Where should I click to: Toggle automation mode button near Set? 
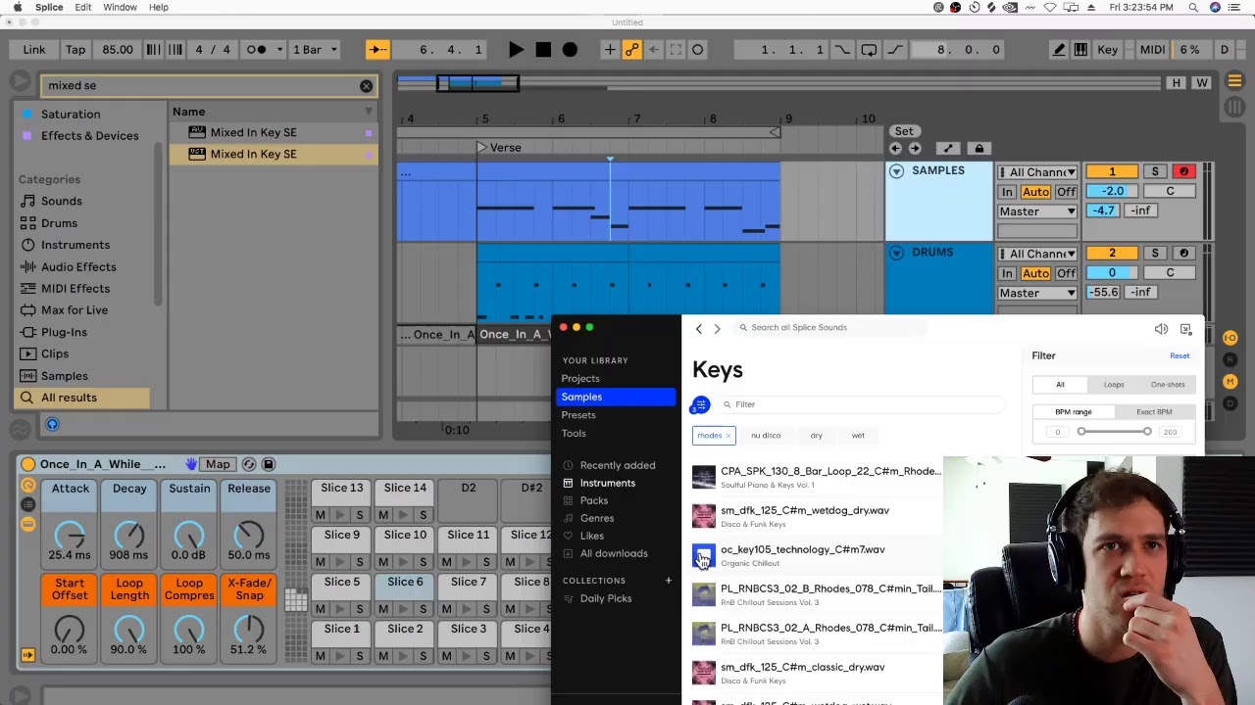pos(947,149)
